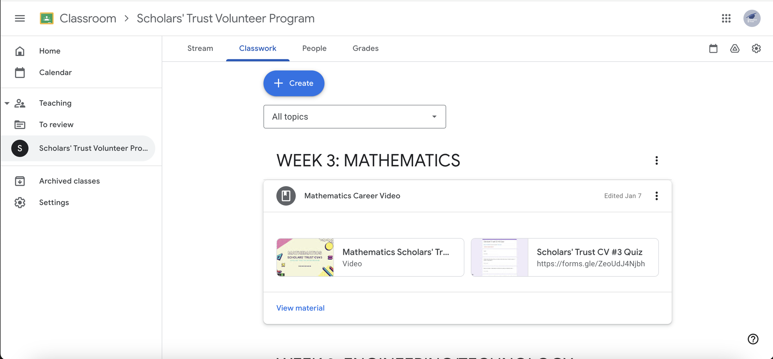Open the class Google Calendar icon
The height and width of the screenshot is (359, 773).
(713, 49)
